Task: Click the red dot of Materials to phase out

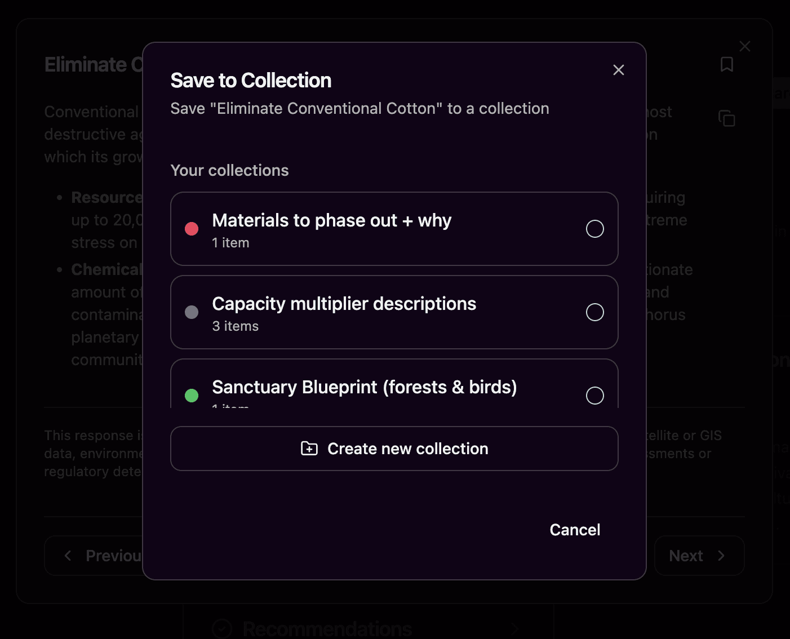Action: (x=192, y=229)
